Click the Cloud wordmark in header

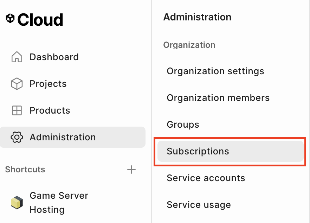tap(40, 20)
